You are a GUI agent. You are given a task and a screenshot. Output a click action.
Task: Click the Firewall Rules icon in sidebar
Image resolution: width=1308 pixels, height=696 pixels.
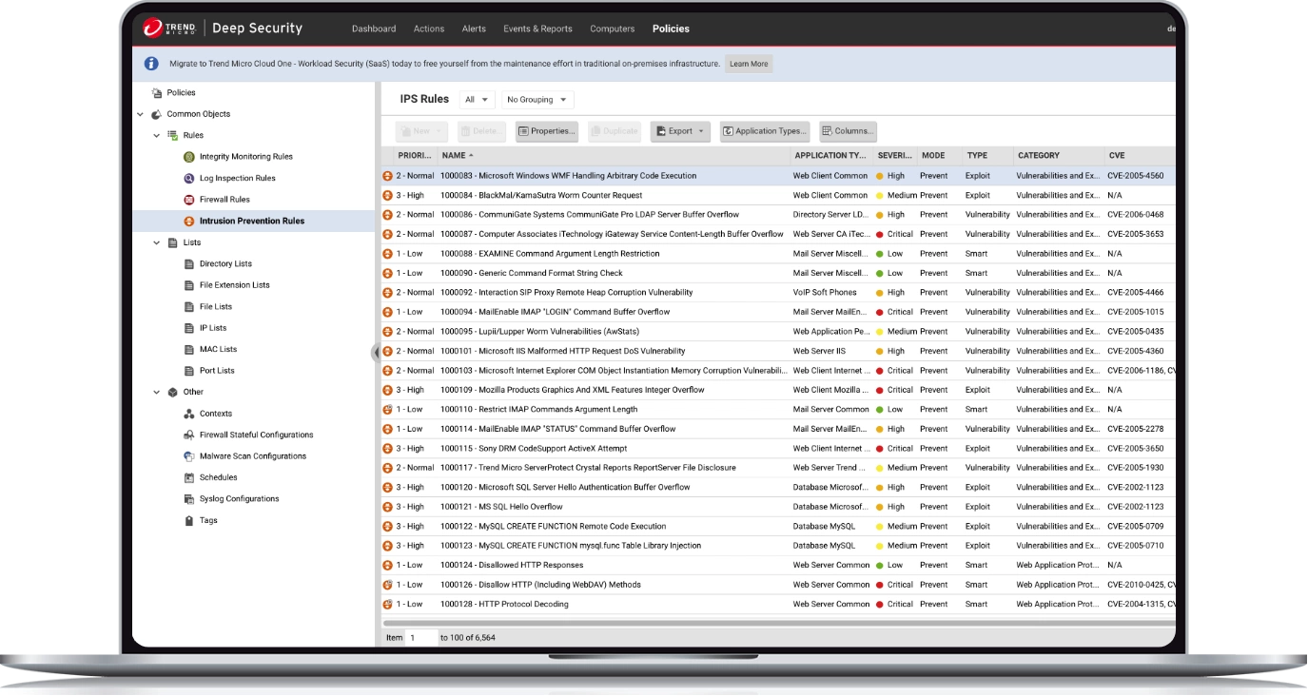point(190,200)
